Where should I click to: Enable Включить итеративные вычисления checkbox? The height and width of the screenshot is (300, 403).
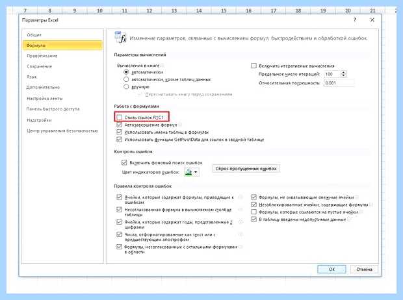point(253,66)
